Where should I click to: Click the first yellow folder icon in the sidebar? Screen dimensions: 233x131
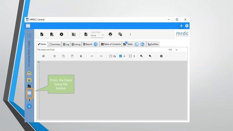coord(29,74)
